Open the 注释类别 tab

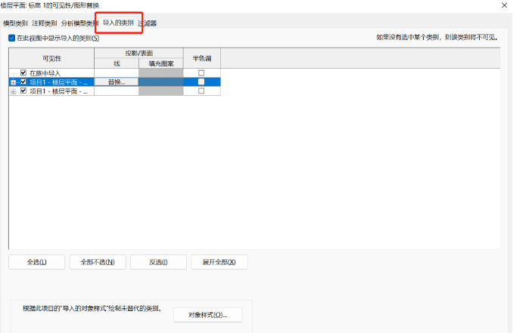(x=45, y=23)
